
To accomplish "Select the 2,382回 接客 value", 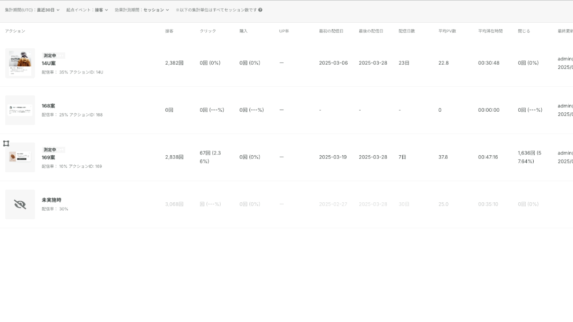I will (x=174, y=62).
